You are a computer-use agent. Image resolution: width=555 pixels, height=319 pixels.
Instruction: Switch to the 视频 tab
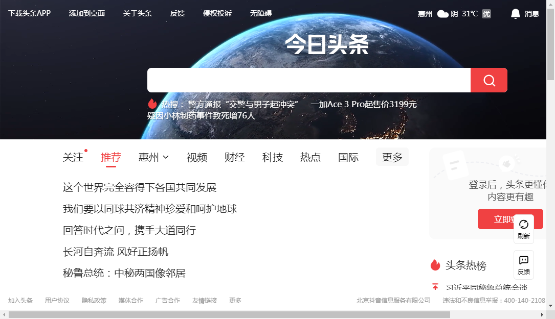coord(197,157)
